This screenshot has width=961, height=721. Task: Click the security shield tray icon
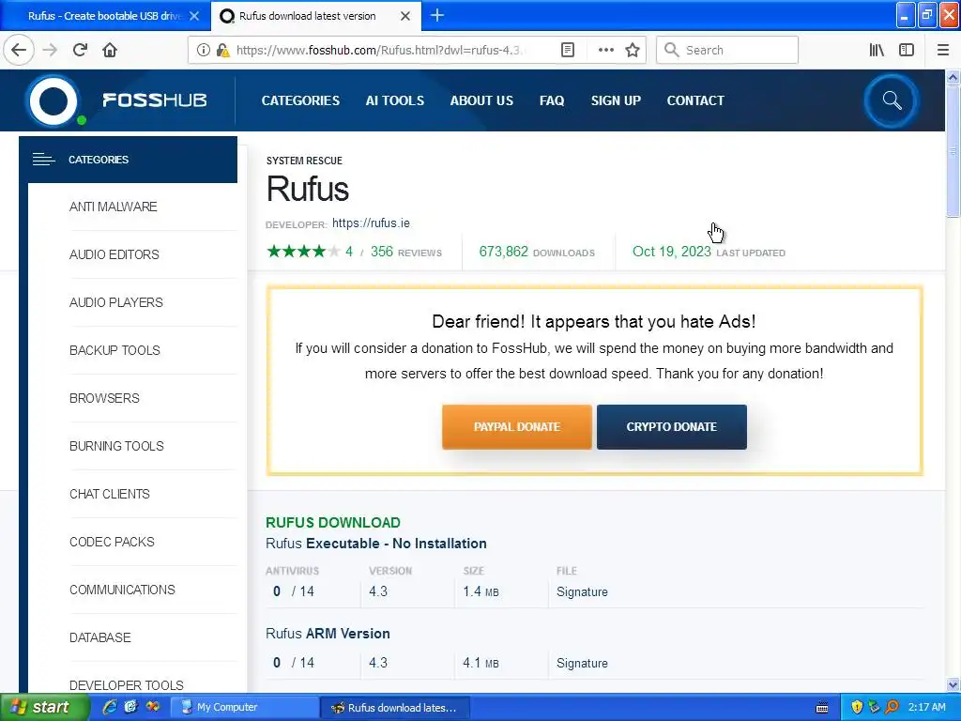click(x=856, y=707)
